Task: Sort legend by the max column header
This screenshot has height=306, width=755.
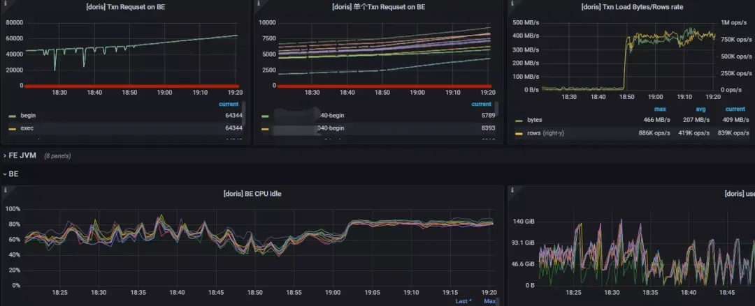Action: click(660, 109)
